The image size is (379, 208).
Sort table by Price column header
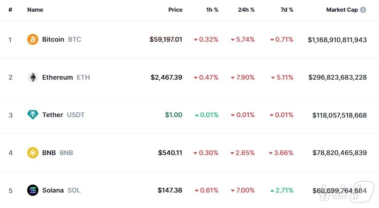(x=175, y=10)
